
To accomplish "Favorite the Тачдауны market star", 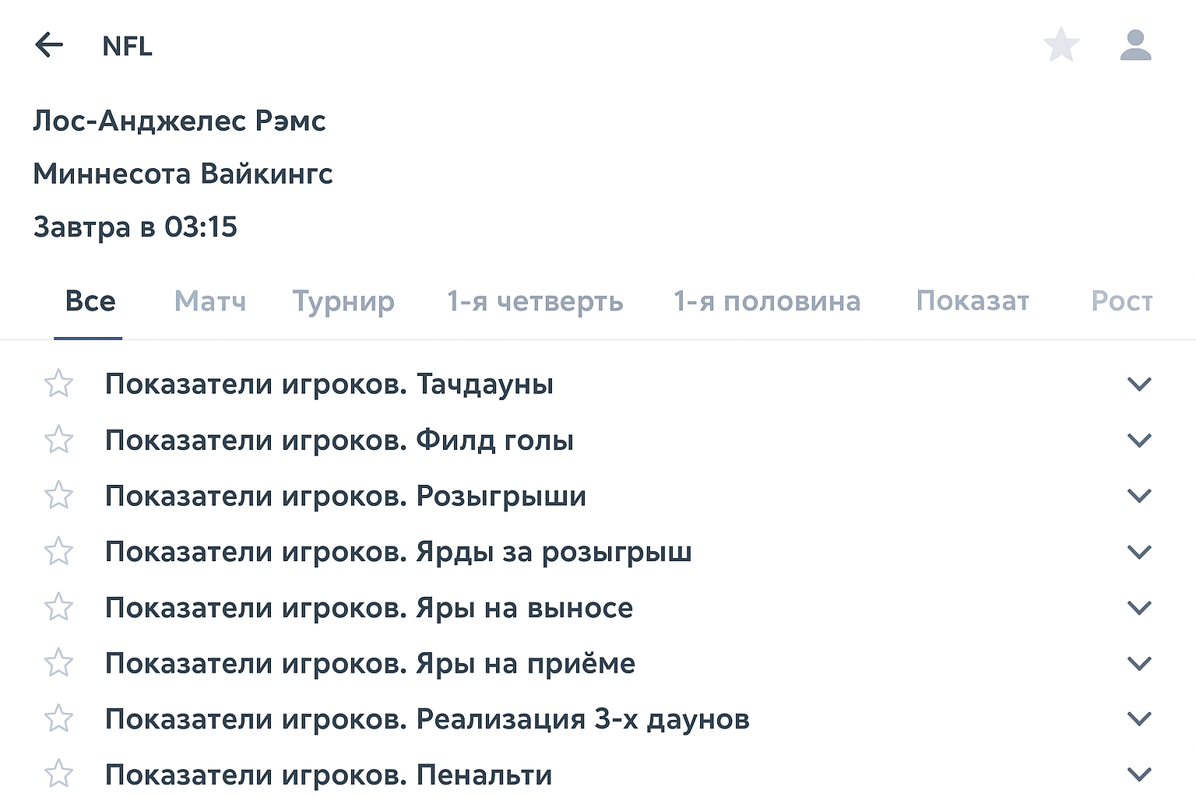I will [x=59, y=384].
